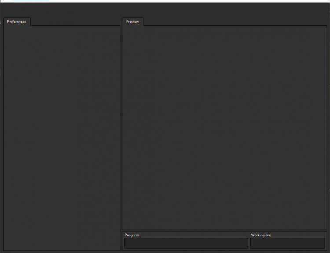Select the "Working on:" label text
The width and height of the screenshot is (330, 253).
pos(261,235)
